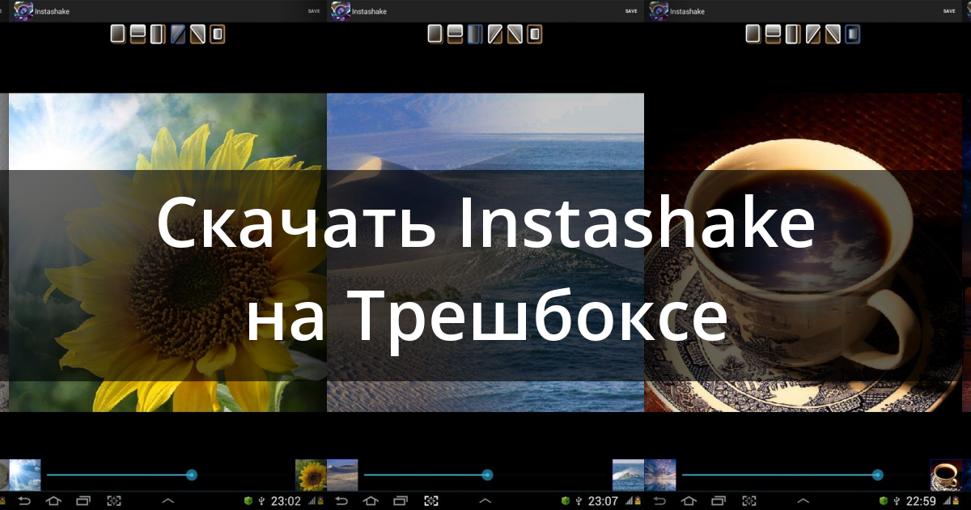The image size is (971, 510).
Task: Tap up chevron in desert screenshot navbar
Action: coord(485,501)
